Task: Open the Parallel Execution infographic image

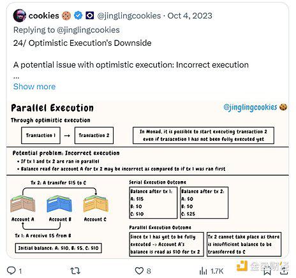Action: click(x=147, y=180)
